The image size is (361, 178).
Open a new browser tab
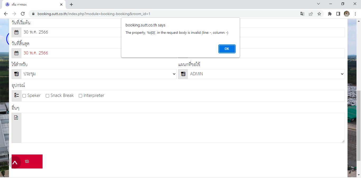coord(71,4)
